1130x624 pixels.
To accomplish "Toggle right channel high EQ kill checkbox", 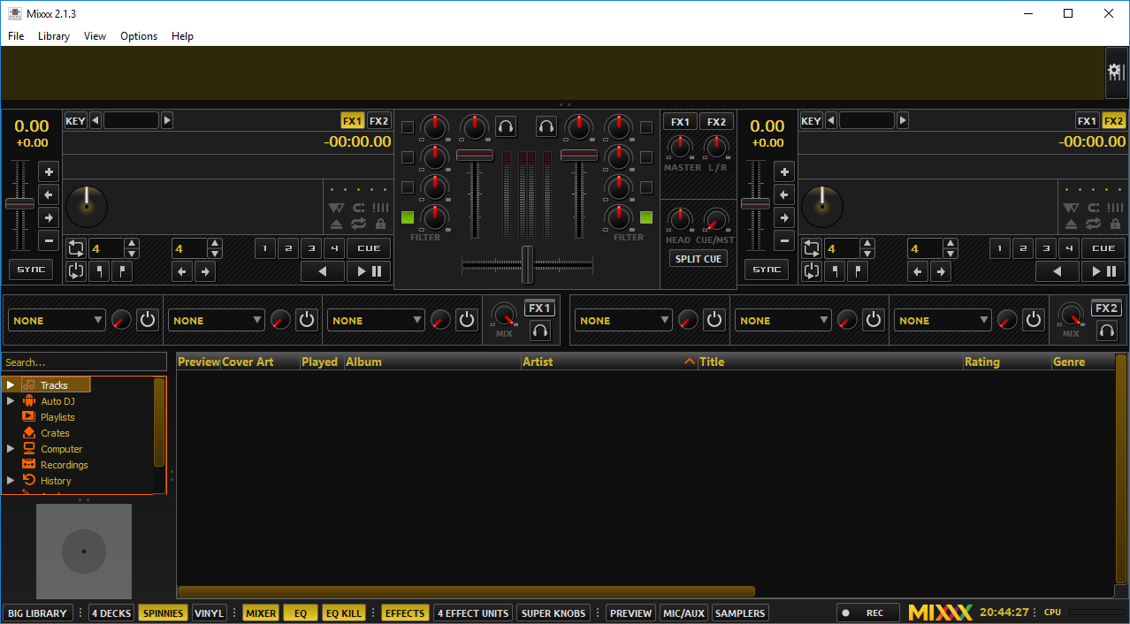I will 646,127.
